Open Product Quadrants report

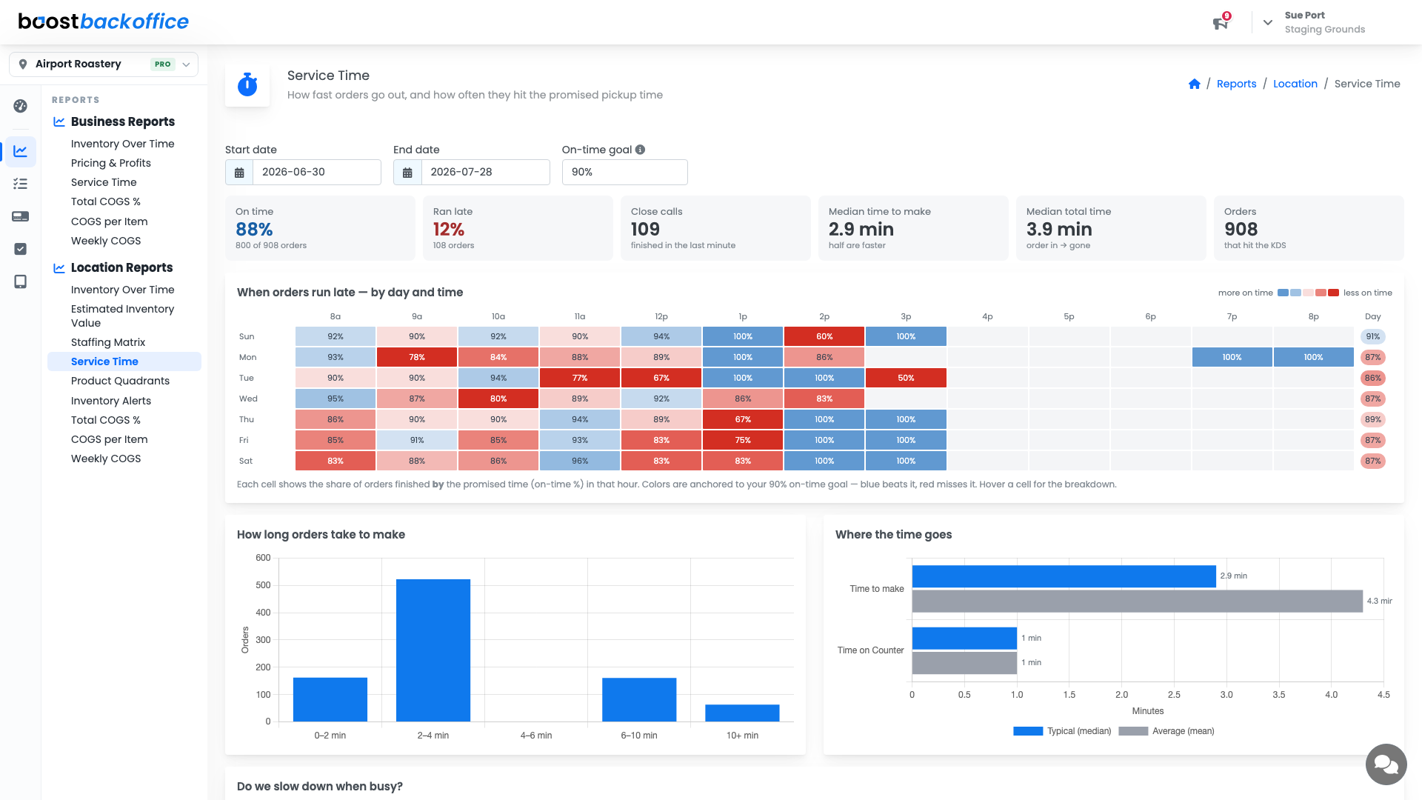tap(120, 381)
